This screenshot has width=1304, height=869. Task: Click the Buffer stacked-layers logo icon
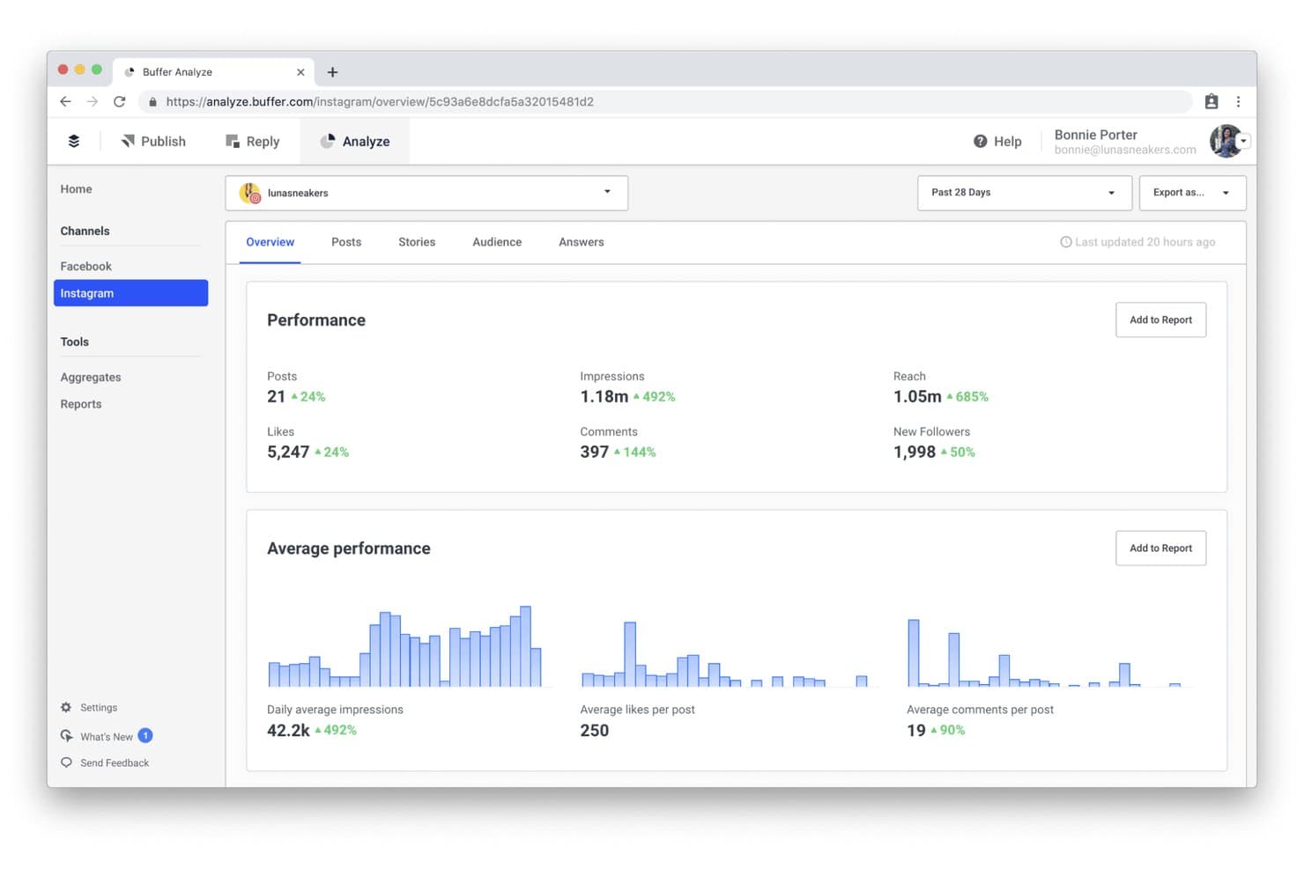point(74,141)
